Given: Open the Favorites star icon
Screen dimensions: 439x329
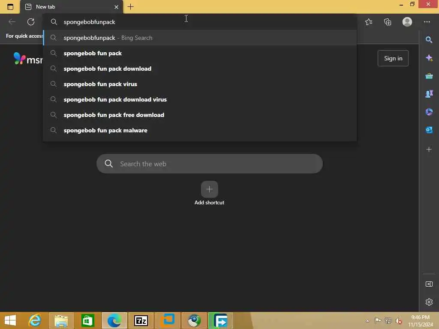Looking at the screenshot, I should [x=369, y=22].
